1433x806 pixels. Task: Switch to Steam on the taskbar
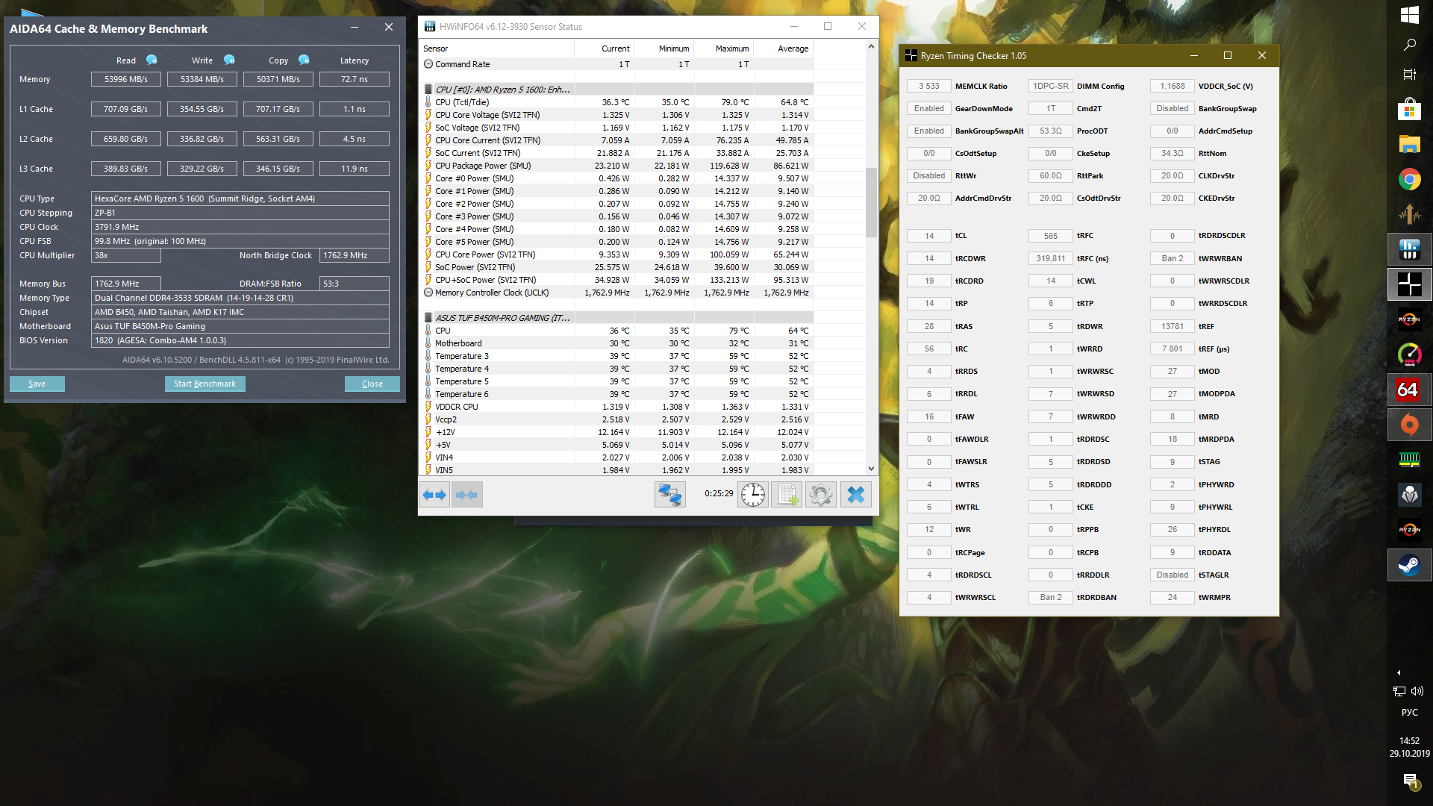tap(1409, 565)
